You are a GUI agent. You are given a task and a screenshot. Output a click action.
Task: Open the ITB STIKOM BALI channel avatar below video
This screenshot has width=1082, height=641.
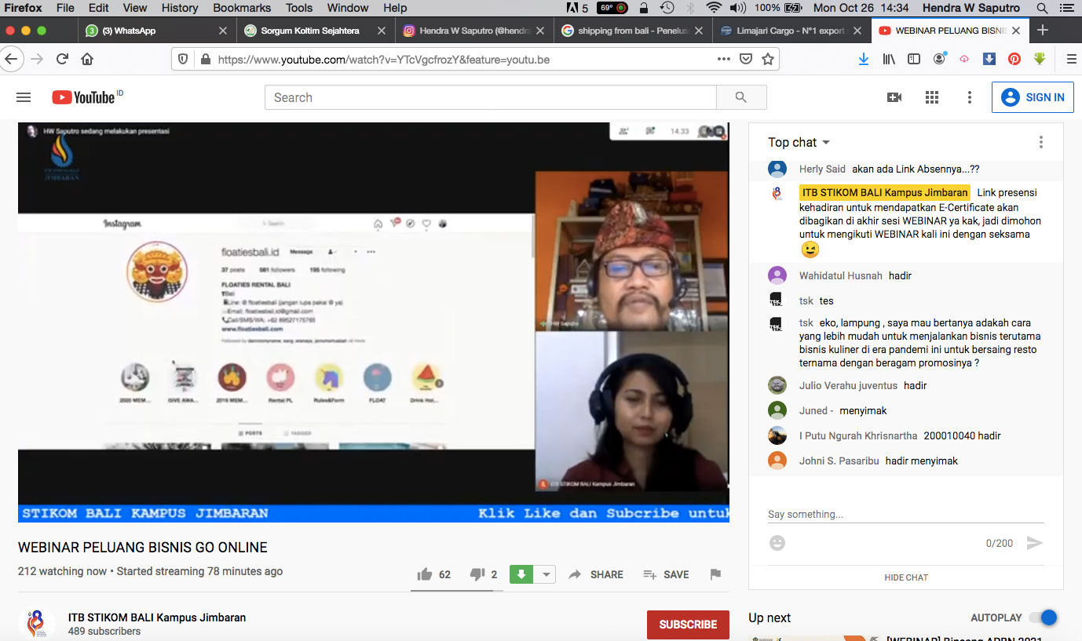pyautogui.click(x=37, y=624)
